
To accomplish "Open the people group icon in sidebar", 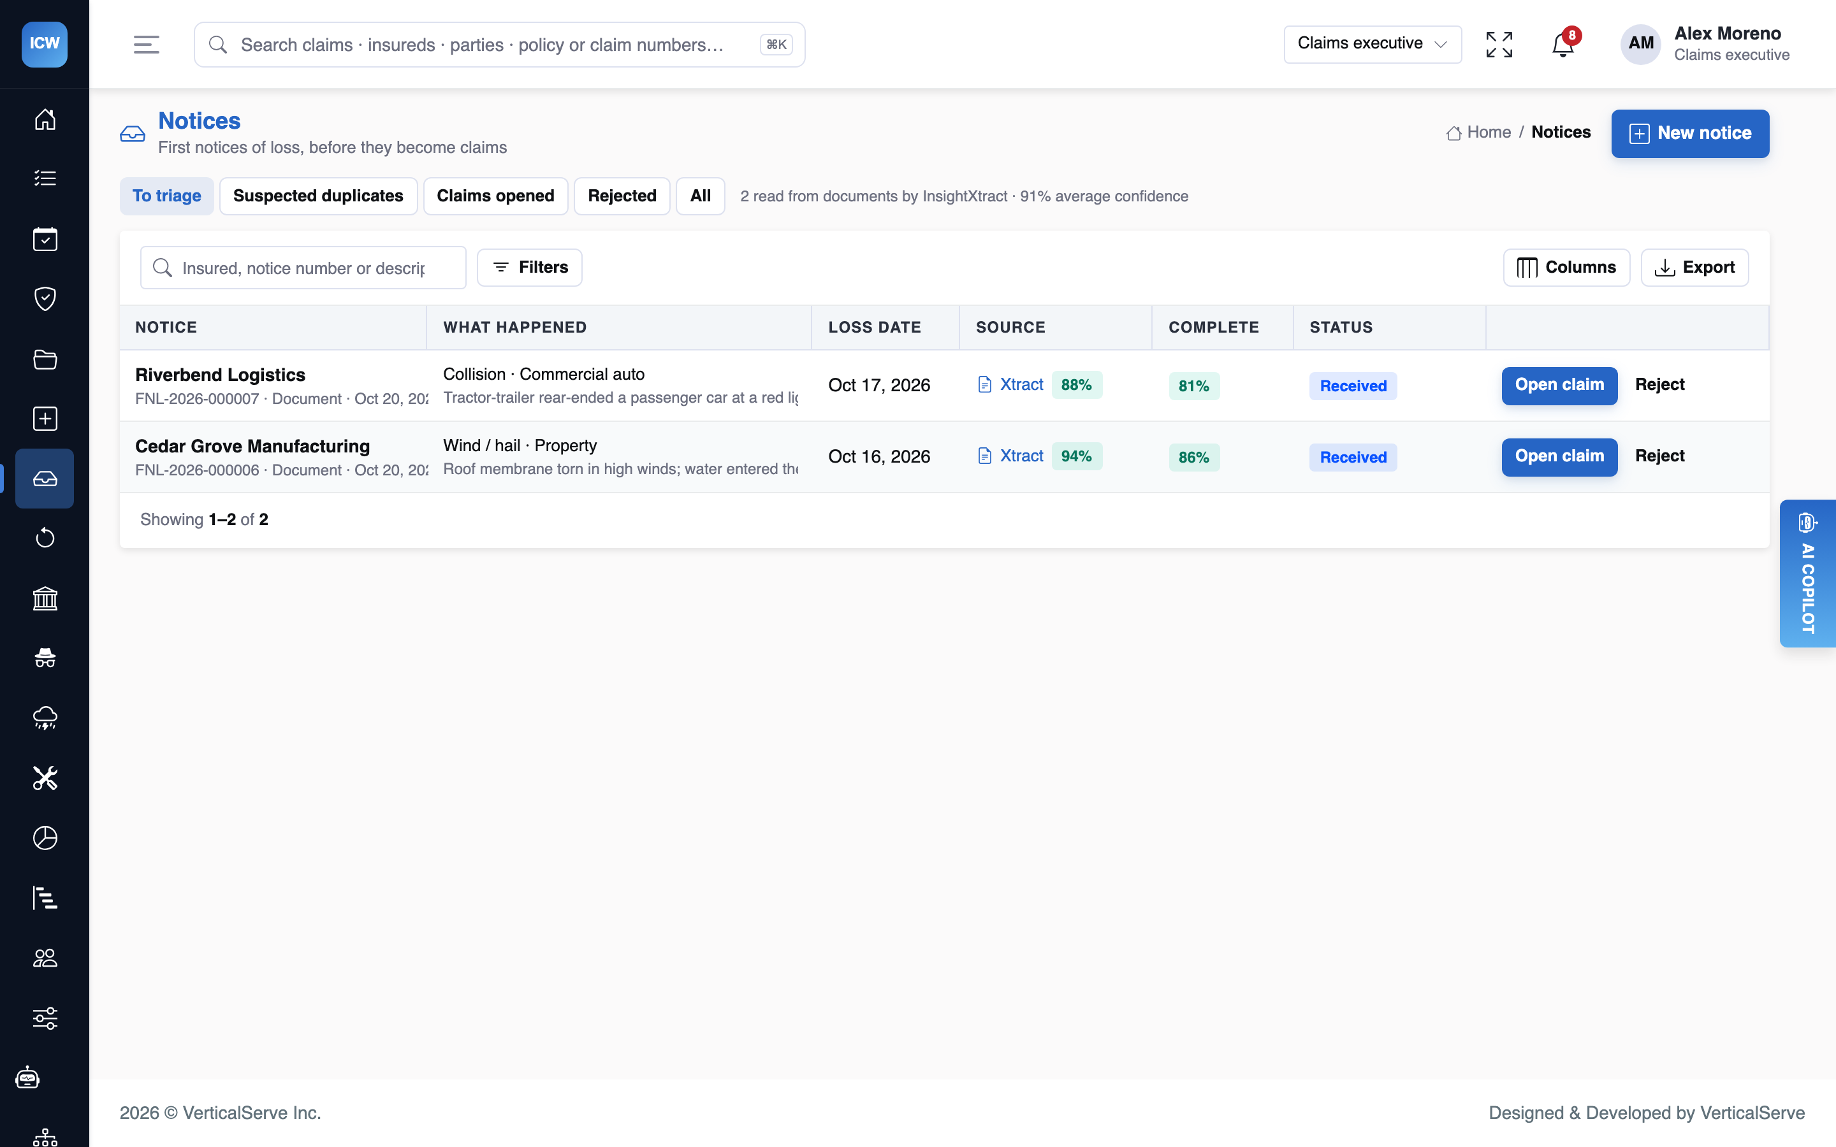I will click(x=45, y=958).
